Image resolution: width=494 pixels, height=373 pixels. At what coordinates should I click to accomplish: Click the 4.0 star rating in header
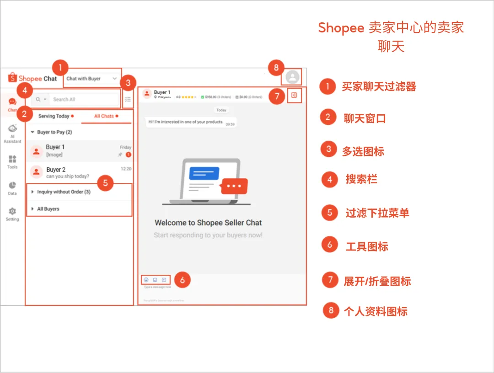[186, 97]
